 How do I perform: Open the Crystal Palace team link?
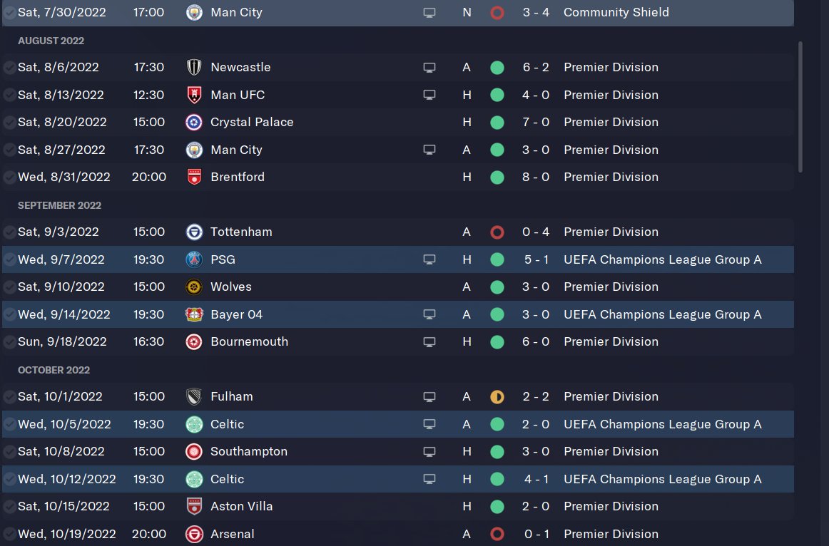[252, 122]
